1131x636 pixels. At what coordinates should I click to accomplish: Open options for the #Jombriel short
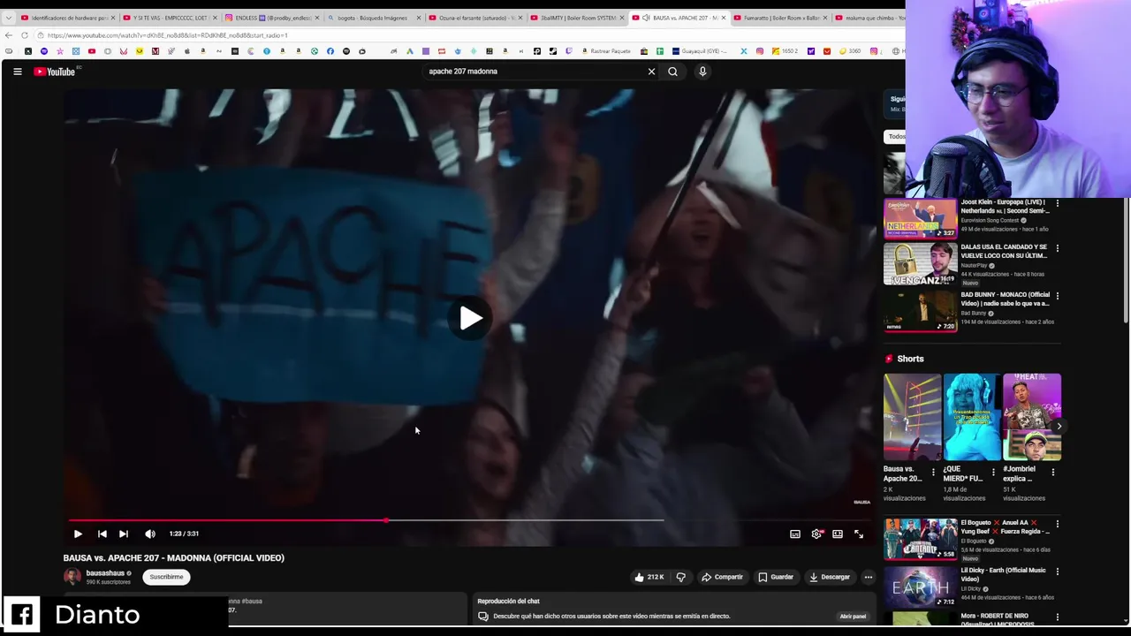[1052, 472]
